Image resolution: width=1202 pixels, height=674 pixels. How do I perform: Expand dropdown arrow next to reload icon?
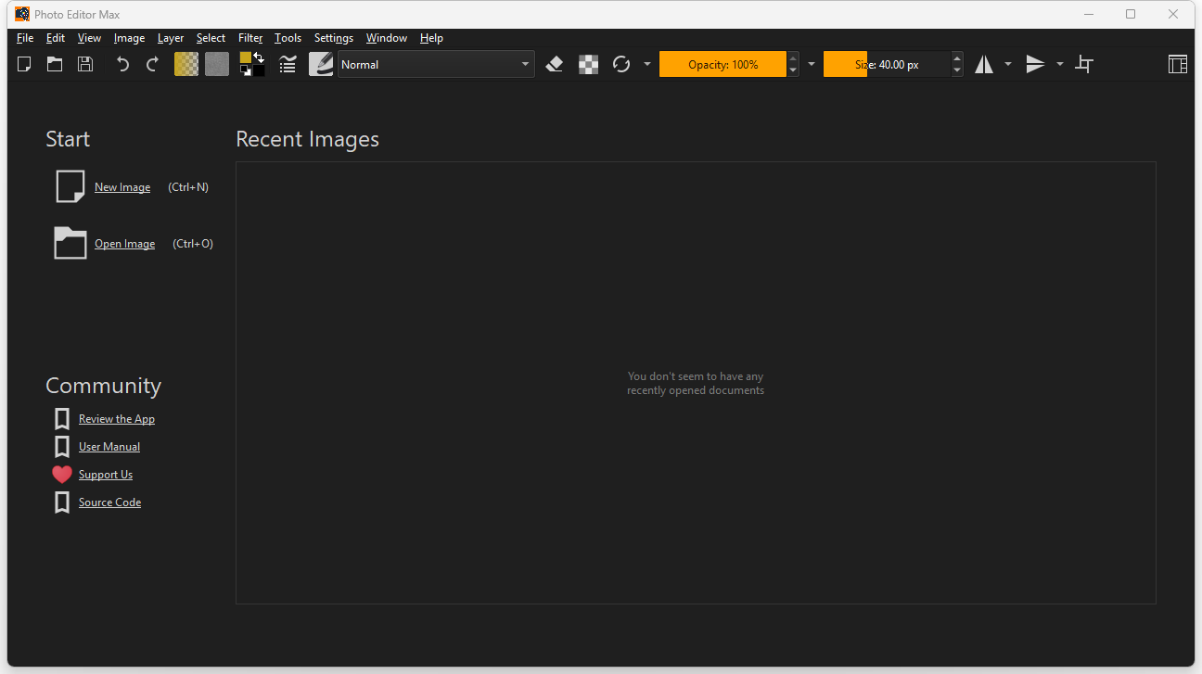click(x=647, y=64)
